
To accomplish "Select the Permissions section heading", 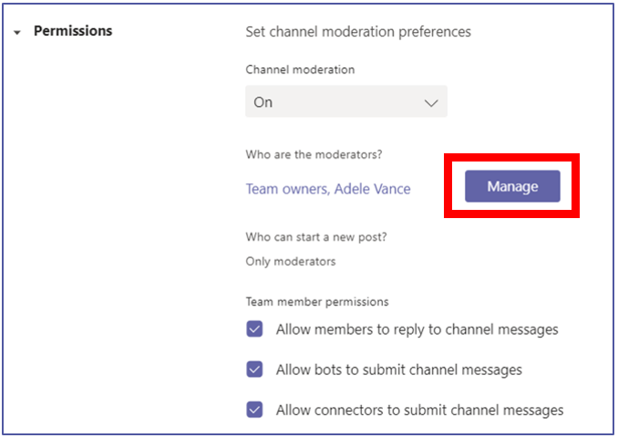I will 73,31.
